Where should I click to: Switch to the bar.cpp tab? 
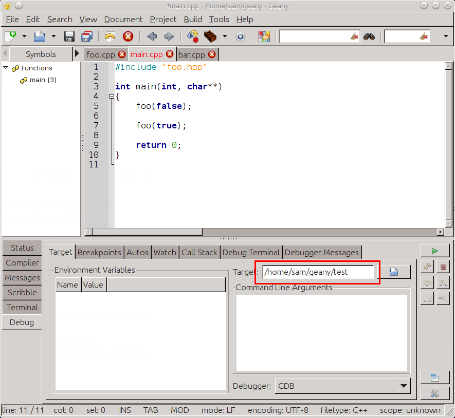192,54
